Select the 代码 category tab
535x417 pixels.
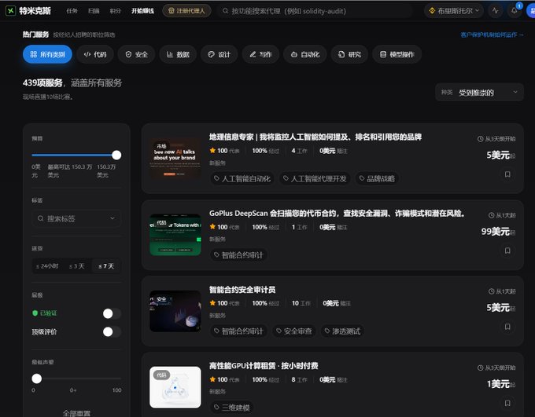coord(95,54)
